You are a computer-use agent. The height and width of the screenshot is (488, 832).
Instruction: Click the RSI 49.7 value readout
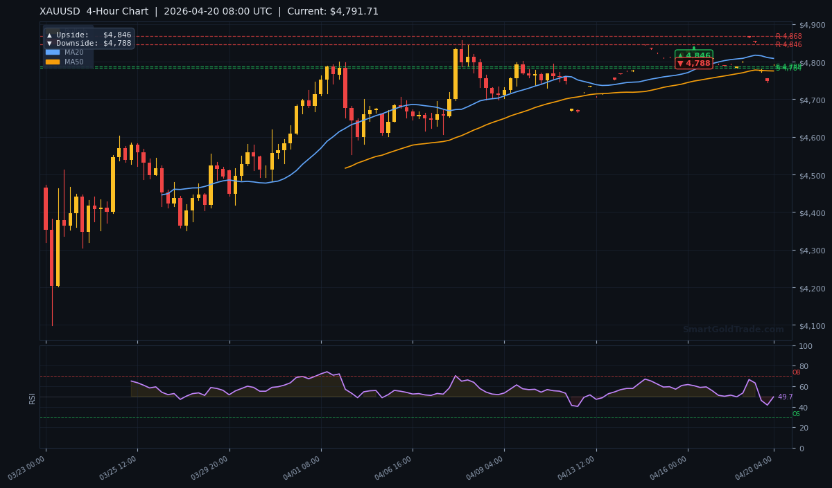pyautogui.click(x=785, y=396)
